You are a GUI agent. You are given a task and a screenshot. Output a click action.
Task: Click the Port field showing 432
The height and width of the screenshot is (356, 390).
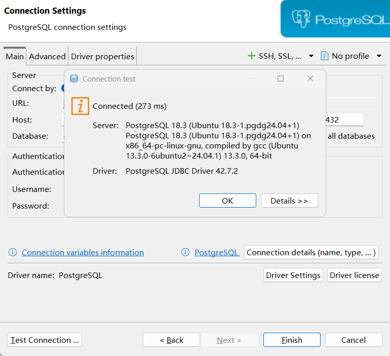point(344,120)
